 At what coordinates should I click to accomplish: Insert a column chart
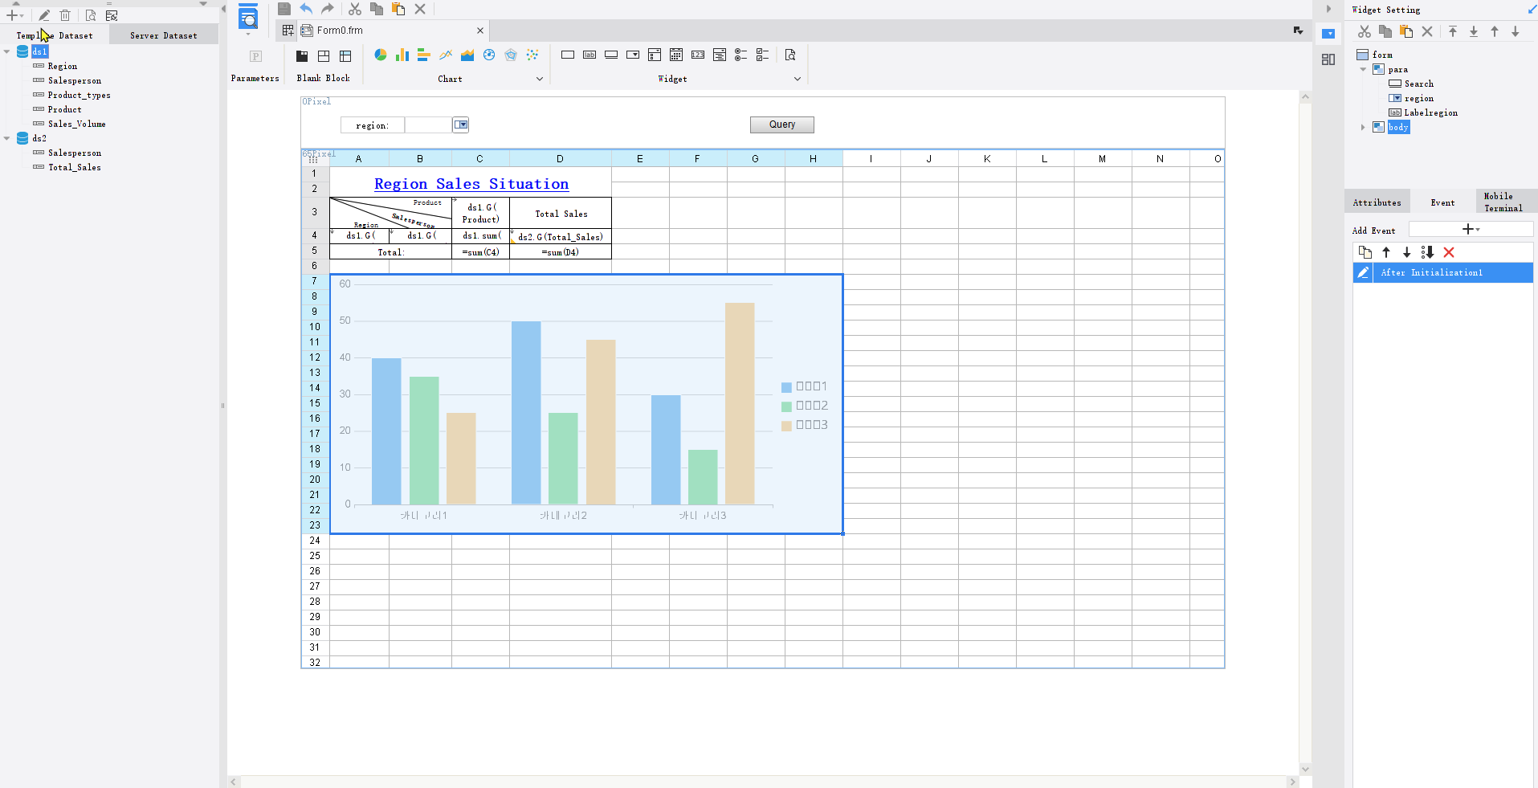pos(402,55)
